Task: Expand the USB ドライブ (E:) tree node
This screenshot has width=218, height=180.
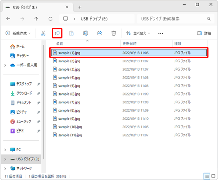Action: click(5, 159)
